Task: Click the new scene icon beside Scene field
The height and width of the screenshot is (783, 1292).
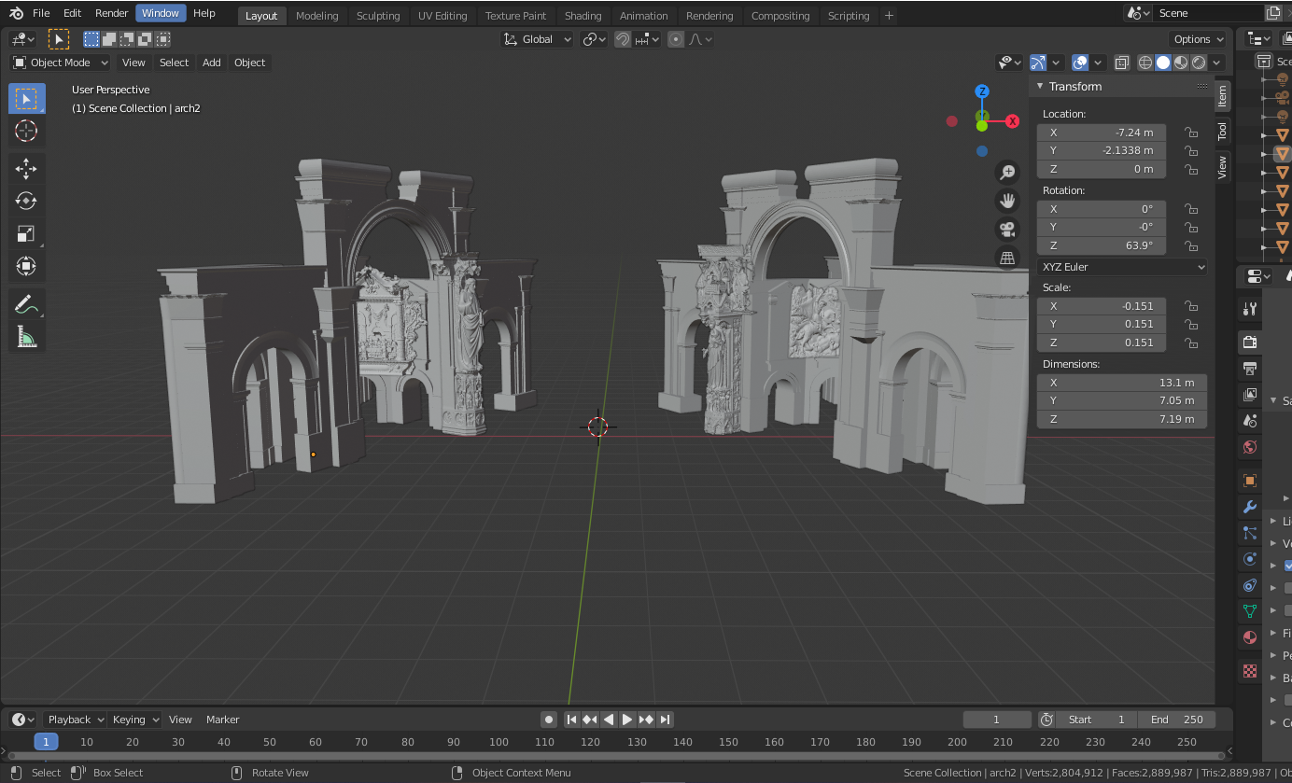Action: tap(1273, 13)
